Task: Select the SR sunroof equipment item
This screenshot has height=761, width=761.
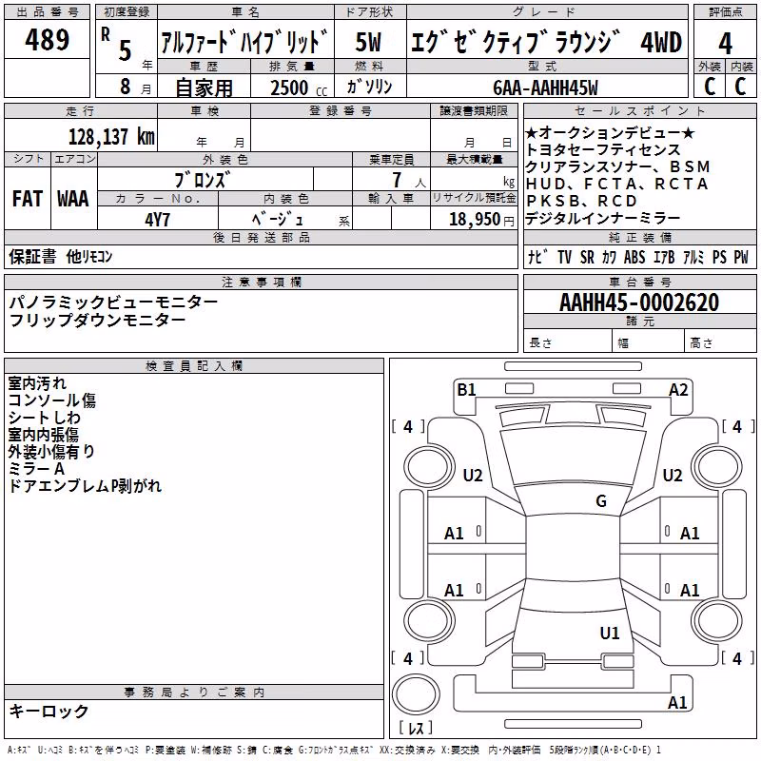Action: (587, 257)
